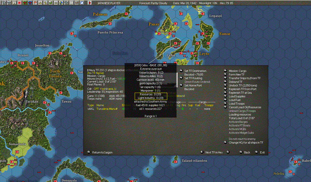Click the cloud weather toolbar icon
Image resolution: width=311 pixels, height=182 pixels.
coord(82,3)
